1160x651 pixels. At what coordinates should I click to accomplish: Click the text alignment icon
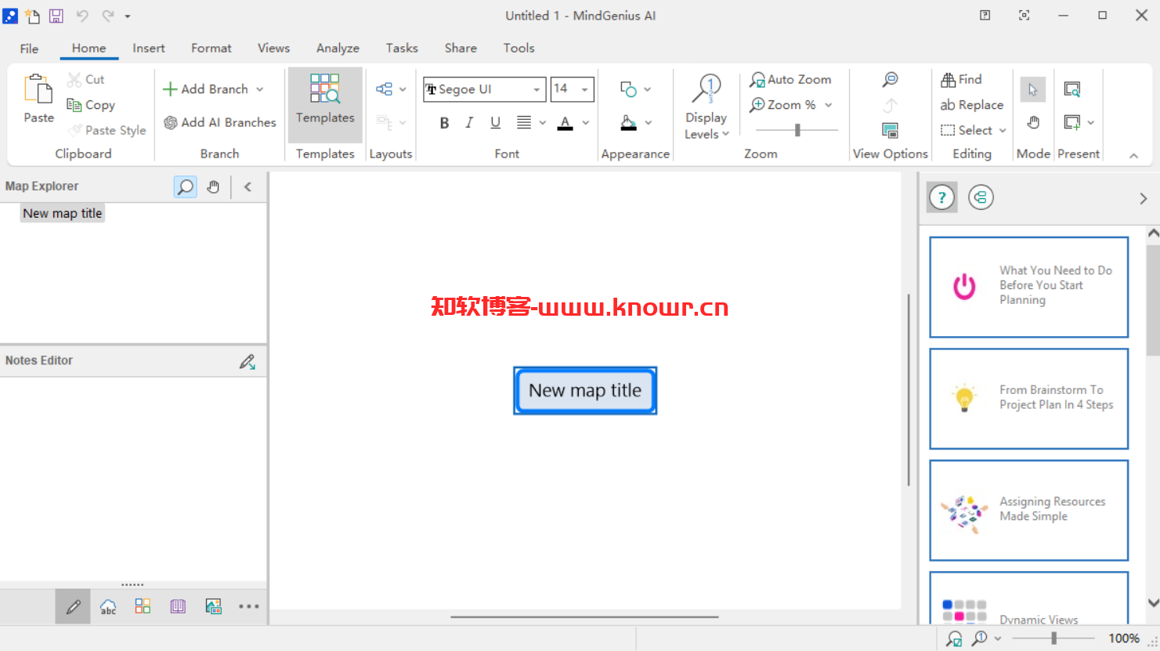tap(524, 122)
